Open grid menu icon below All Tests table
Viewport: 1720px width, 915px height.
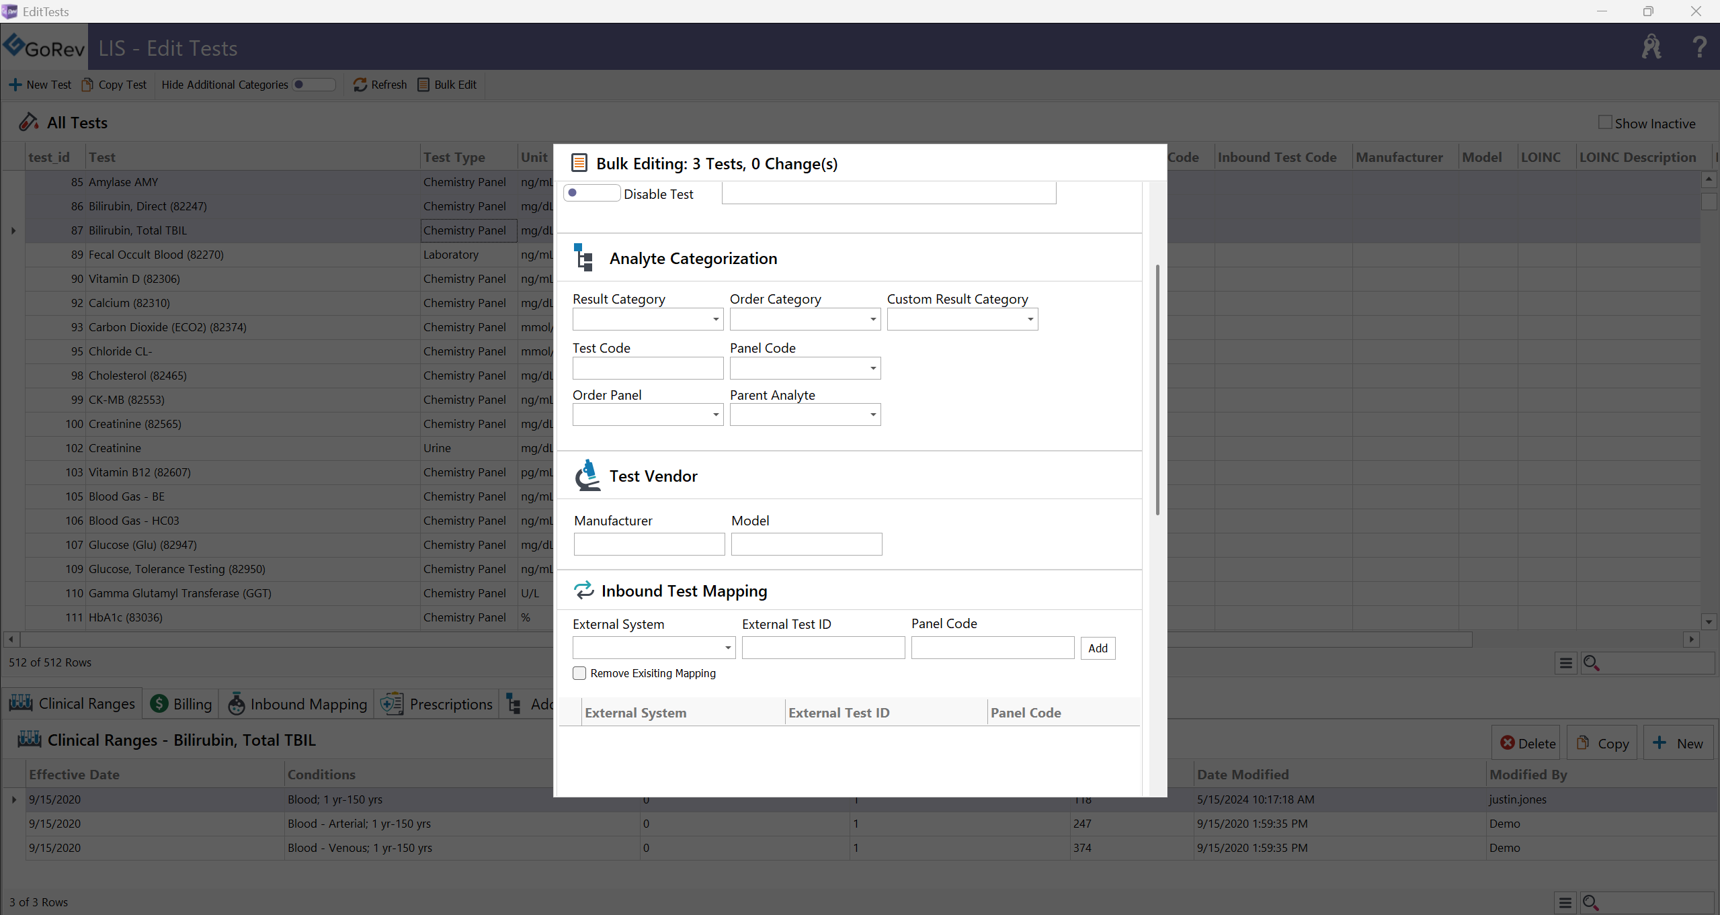click(x=1565, y=663)
